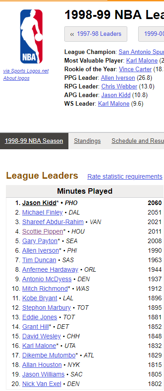Open Michael Finley player page
Screen dimensions: 164x391
coord(43,212)
